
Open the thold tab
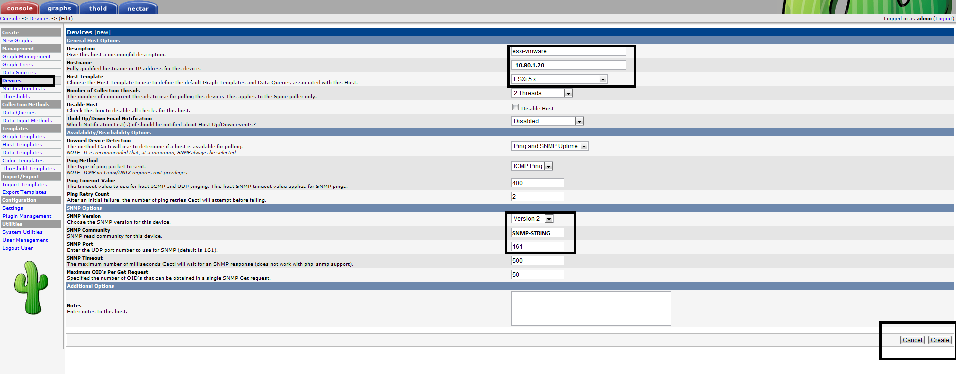[98, 8]
